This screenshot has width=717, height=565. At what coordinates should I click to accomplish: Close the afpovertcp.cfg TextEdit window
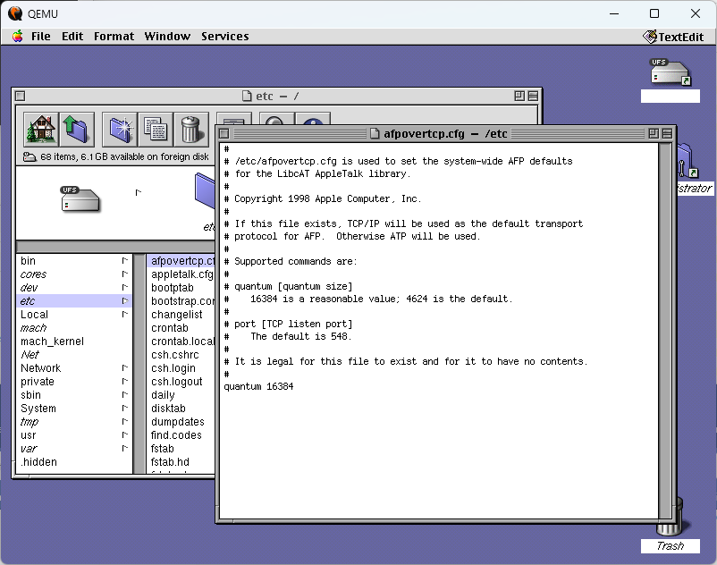[224, 133]
